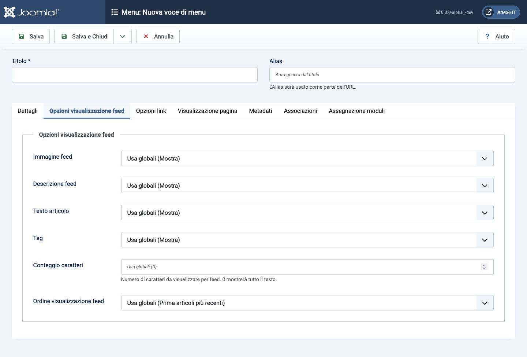Viewport: 527px width, 357px height.
Task: Open the Assegnazione moduli tab
Action: click(357, 111)
